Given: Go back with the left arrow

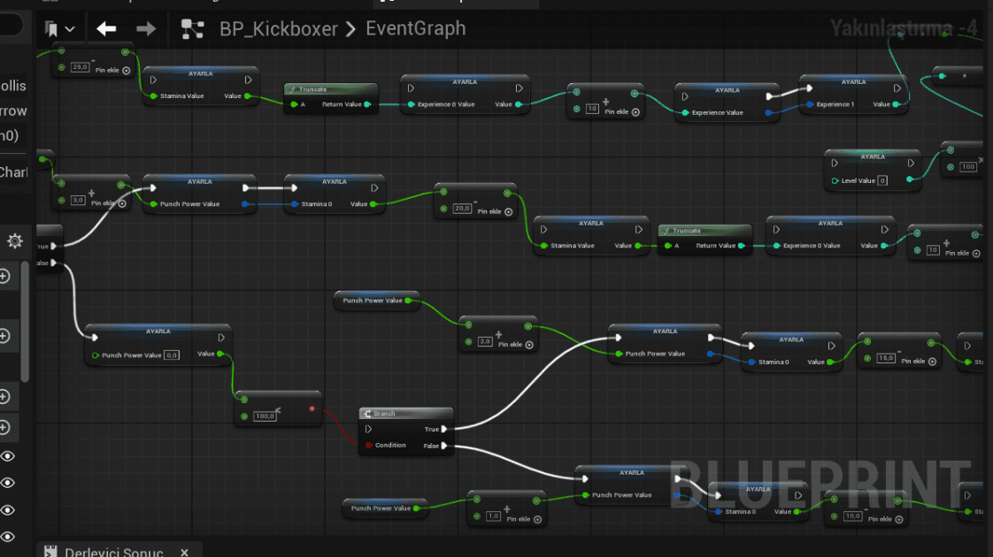Looking at the screenshot, I should (105, 28).
